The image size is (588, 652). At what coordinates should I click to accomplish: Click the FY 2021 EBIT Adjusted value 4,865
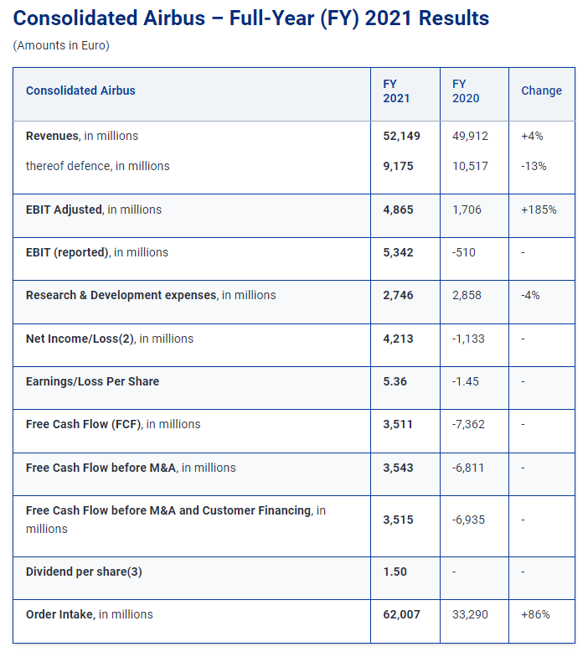click(398, 210)
